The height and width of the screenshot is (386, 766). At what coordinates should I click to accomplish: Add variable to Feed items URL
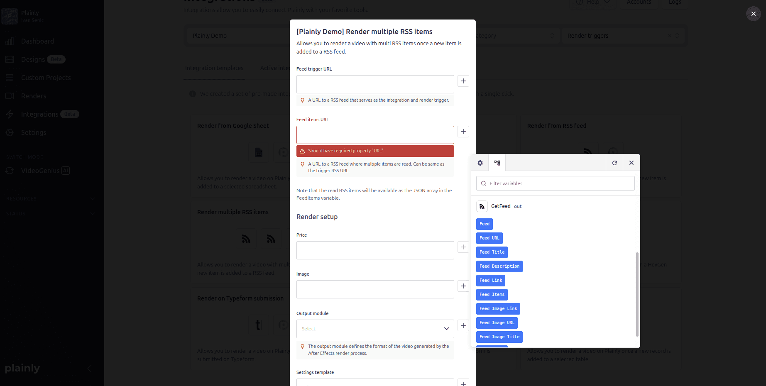463,132
